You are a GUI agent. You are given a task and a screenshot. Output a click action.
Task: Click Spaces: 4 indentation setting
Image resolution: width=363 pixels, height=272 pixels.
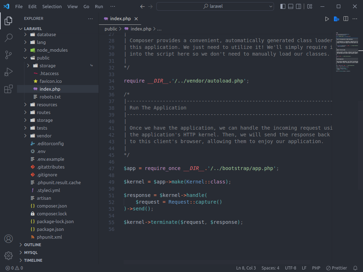pos(270,268)
